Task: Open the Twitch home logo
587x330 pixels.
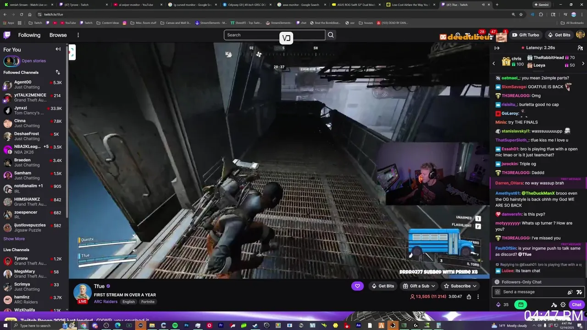Action: point(7,35)
